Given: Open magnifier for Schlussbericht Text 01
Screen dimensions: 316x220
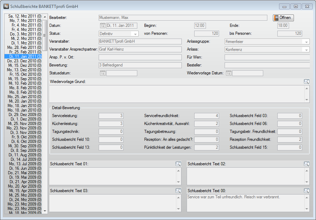Looking at the screenshot, I should tap(178, 164).
